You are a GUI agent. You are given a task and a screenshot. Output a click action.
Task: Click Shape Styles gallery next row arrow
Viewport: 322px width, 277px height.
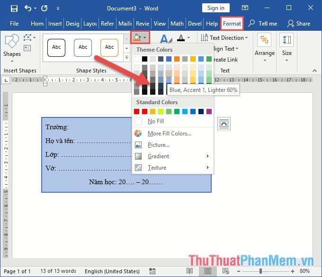pos(127,48)
